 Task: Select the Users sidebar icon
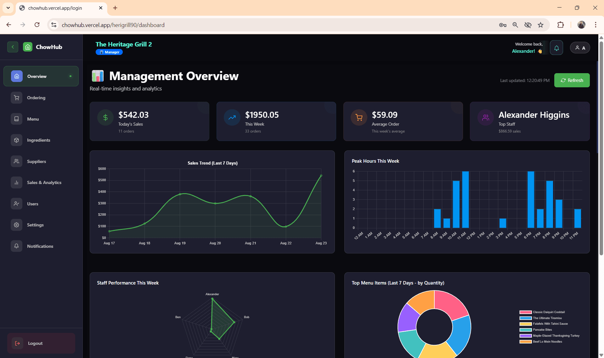[x=16, y=203]
